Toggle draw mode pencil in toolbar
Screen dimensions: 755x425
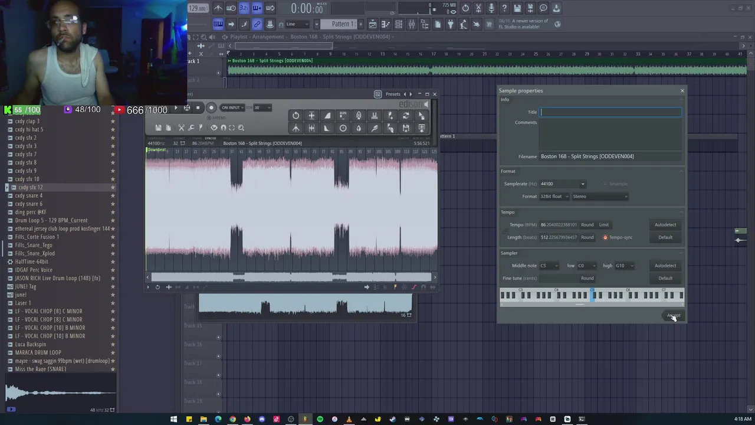[244, 24]
